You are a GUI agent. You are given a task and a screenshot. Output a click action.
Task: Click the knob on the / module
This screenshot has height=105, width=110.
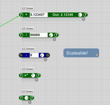coord(51,35)
